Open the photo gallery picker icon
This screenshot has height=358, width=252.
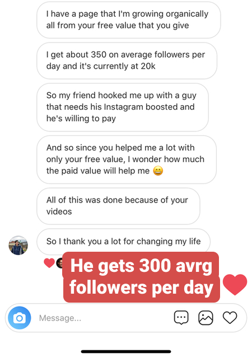pyautogui.click(x=206, y=318)
